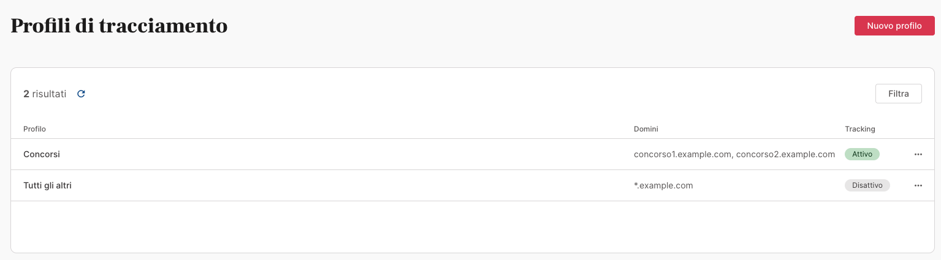Open three-dot menu for Tutti gli altri
This screenshot has height=260, width=941.
coord(918,185)
